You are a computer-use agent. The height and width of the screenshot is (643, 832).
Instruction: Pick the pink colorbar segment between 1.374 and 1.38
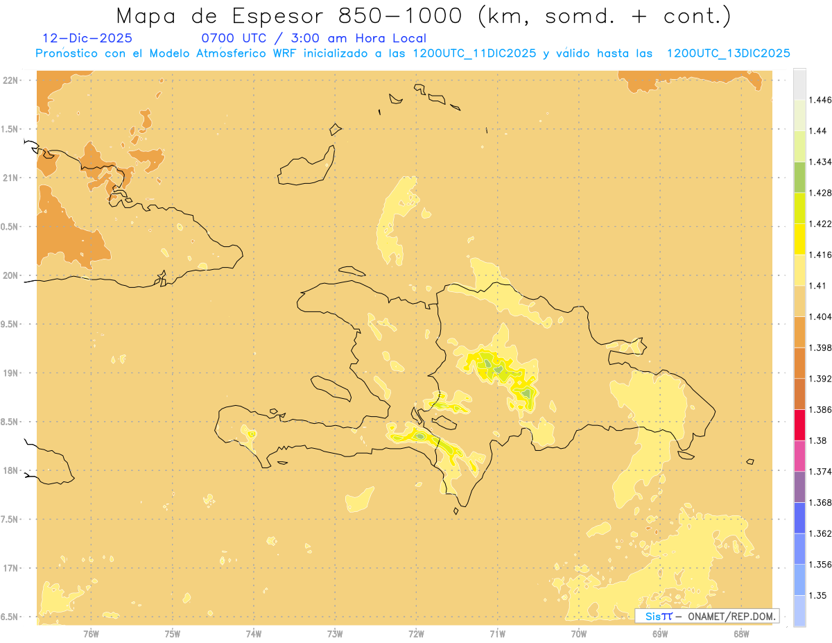(799, 456)
